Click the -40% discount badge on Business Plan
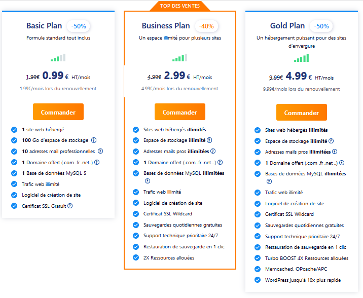This screenshot has width=363, height=298. pyautogui.click(x=206, y=26)
